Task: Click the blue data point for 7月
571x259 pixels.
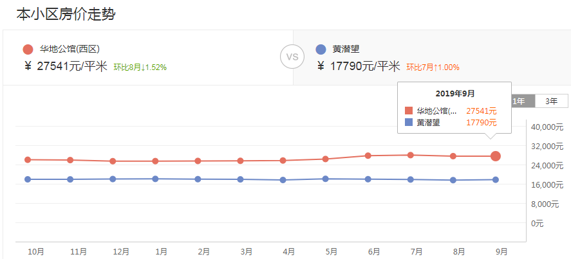Action: [x=411, y=179]
